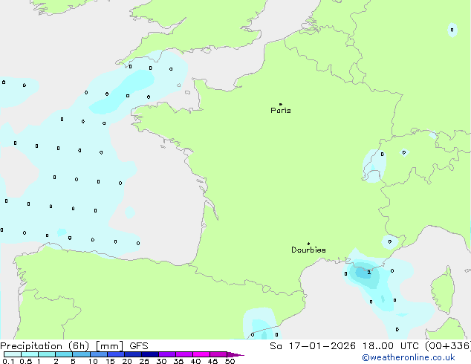Pick the legend swatch between 45 and 50

coord(218,354)
